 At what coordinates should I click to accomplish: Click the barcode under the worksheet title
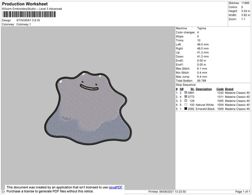point(29,14)
